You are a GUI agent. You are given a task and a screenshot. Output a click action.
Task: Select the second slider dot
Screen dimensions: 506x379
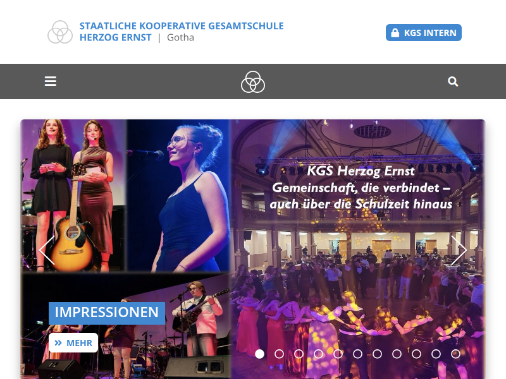point(279,354)
